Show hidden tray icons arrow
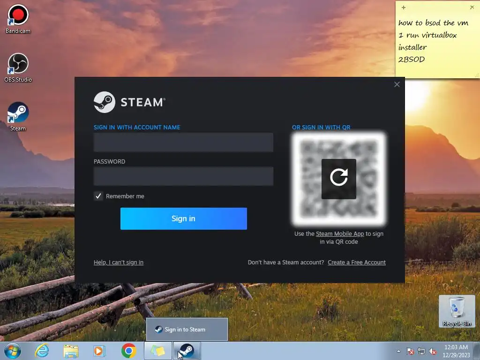The image size is (480, 360). [398, 352]
